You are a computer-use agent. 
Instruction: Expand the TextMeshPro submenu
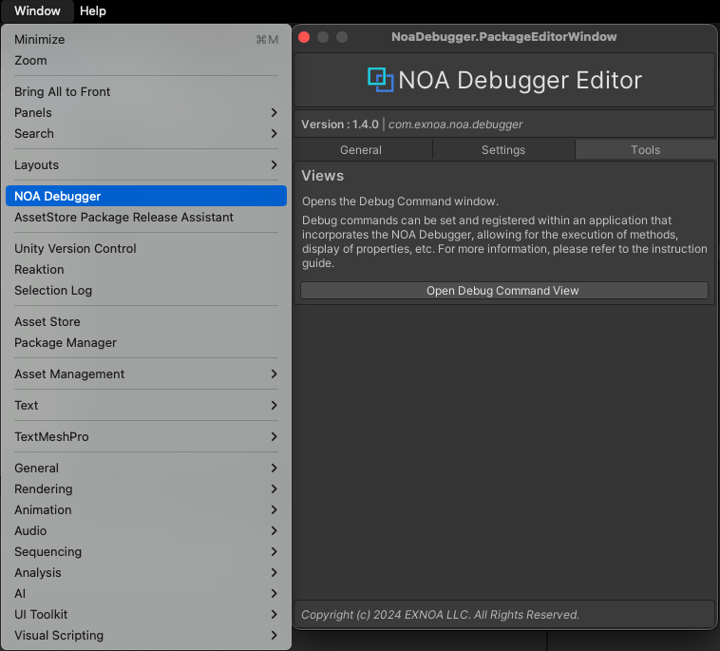146,437
